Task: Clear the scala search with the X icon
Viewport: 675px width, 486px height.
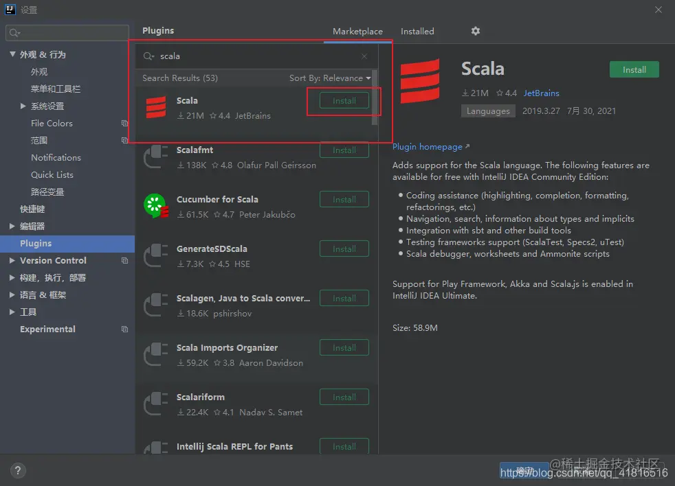Action: (364, 56)
